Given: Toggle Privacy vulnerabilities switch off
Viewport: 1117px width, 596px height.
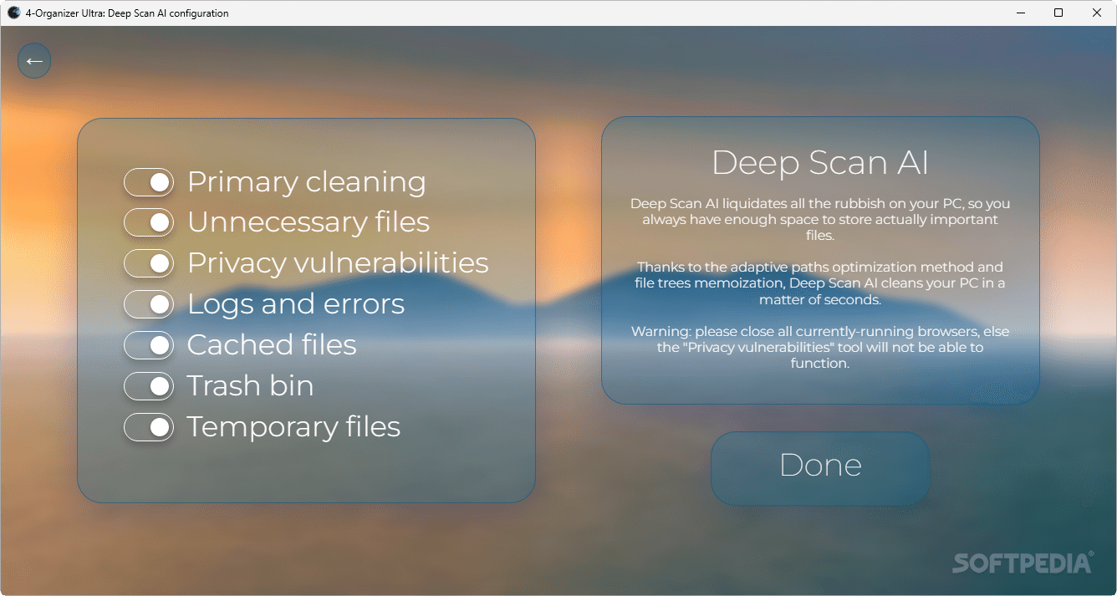Looking at the screenshot, I should (149, 263).
